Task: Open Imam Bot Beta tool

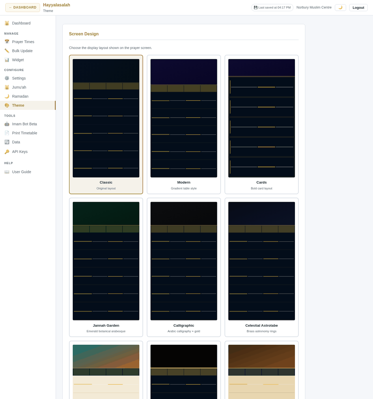Action: [28, 124]
